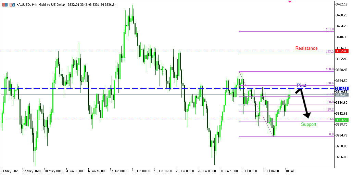The image size is (353, 175).
Task: Click the blue 3344.38 pivot price tag
Action: (342, 89)
